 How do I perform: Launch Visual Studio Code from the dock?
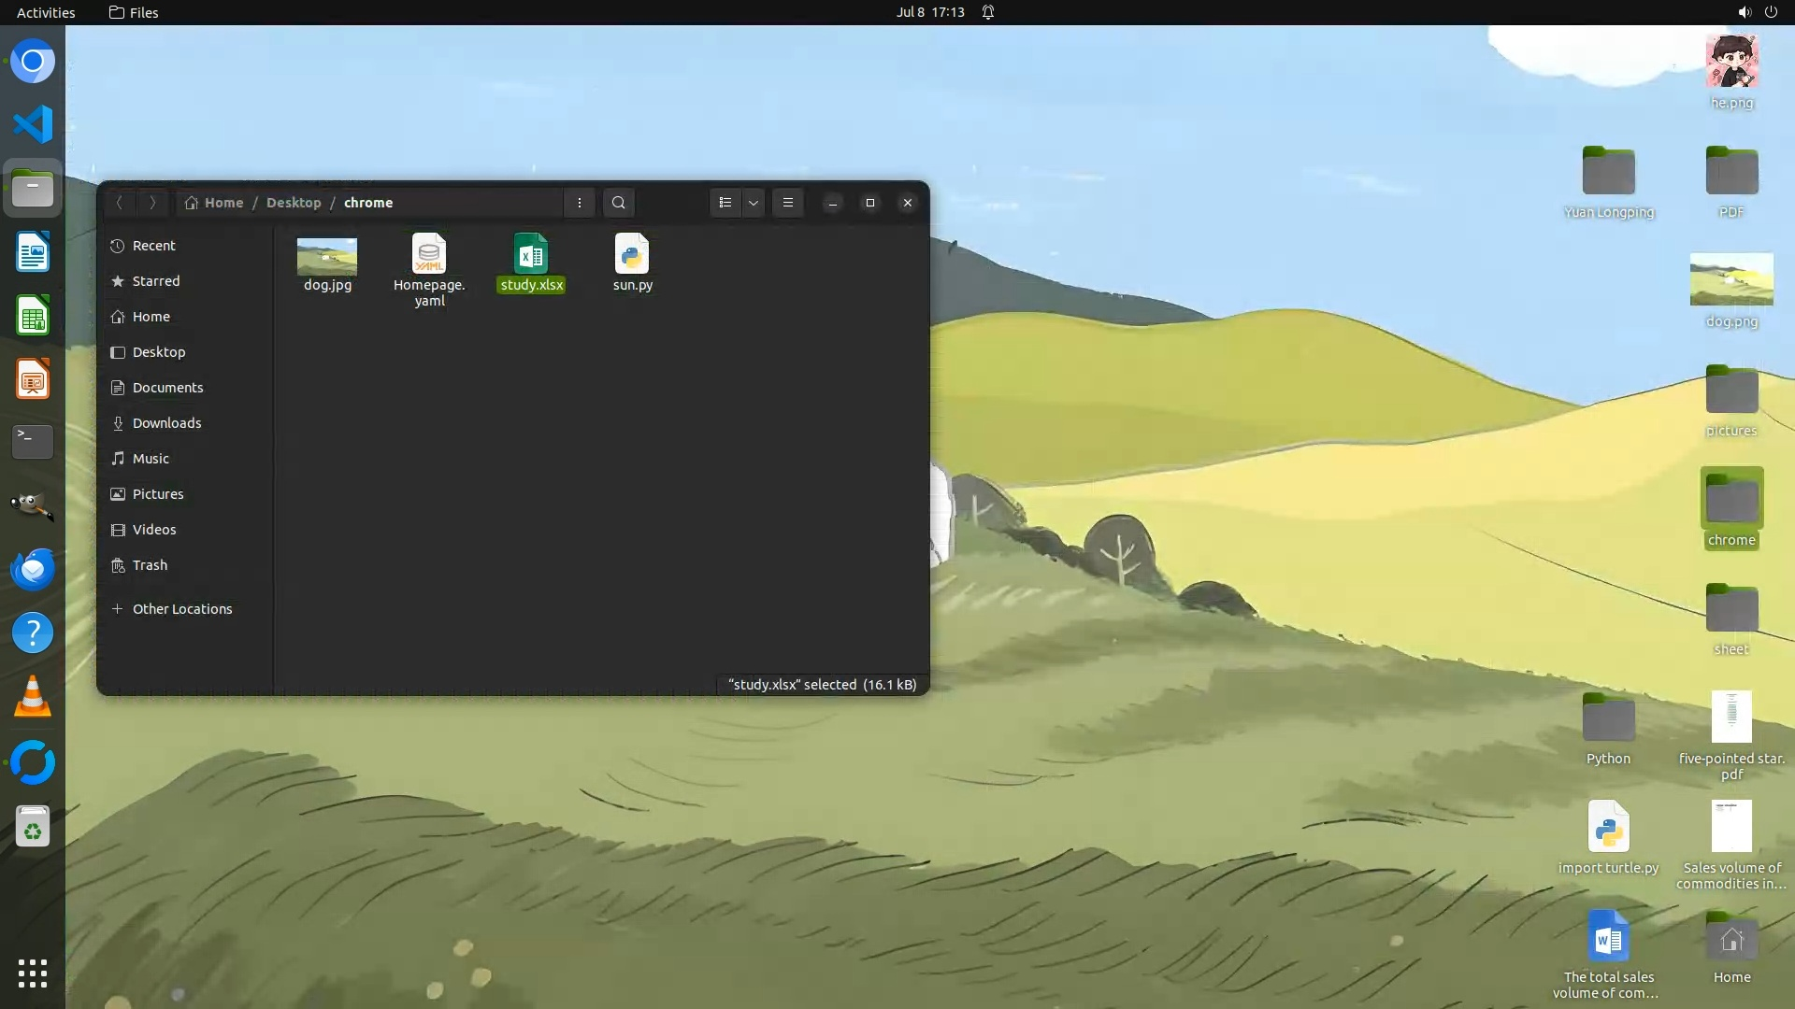pos(33,124)
